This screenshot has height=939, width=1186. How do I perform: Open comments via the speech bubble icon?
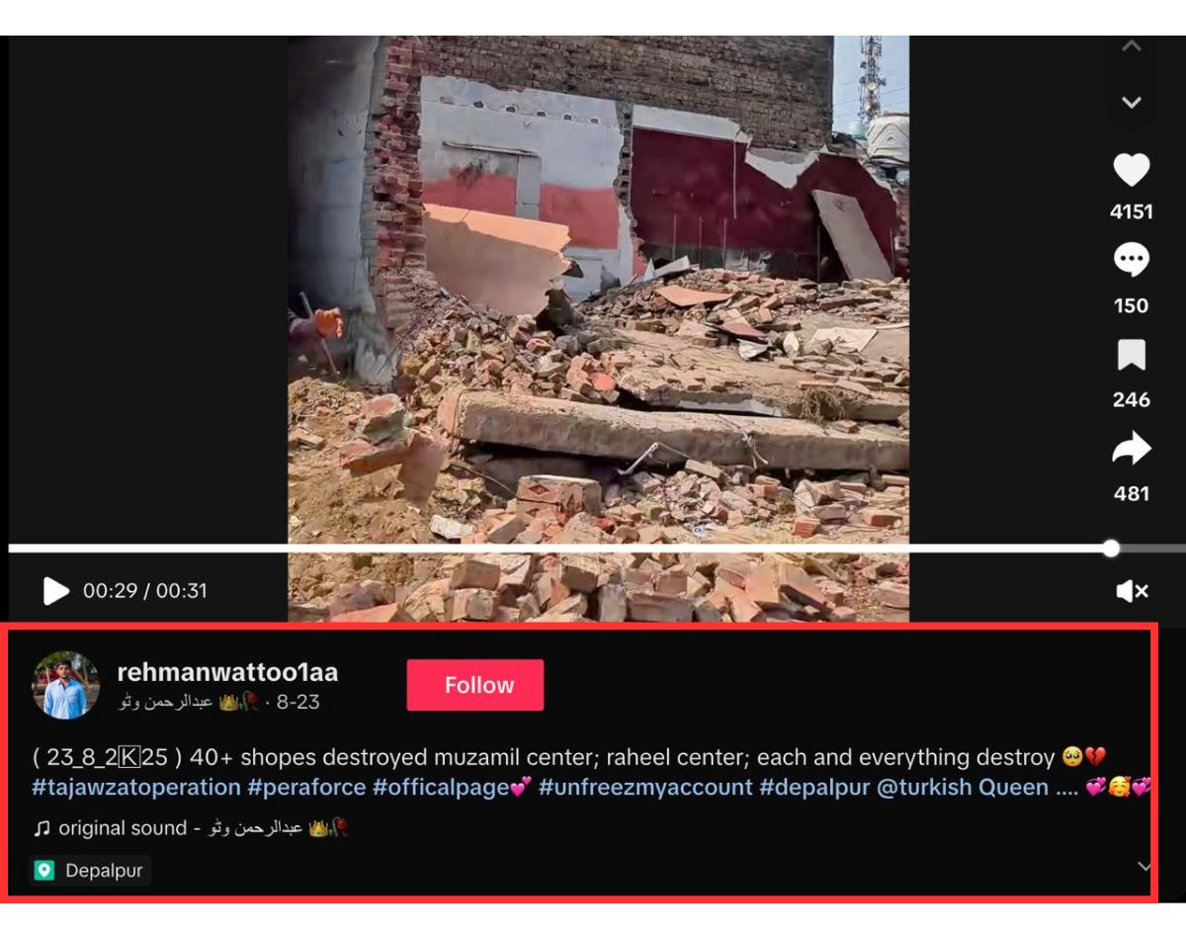point(1132,260)
